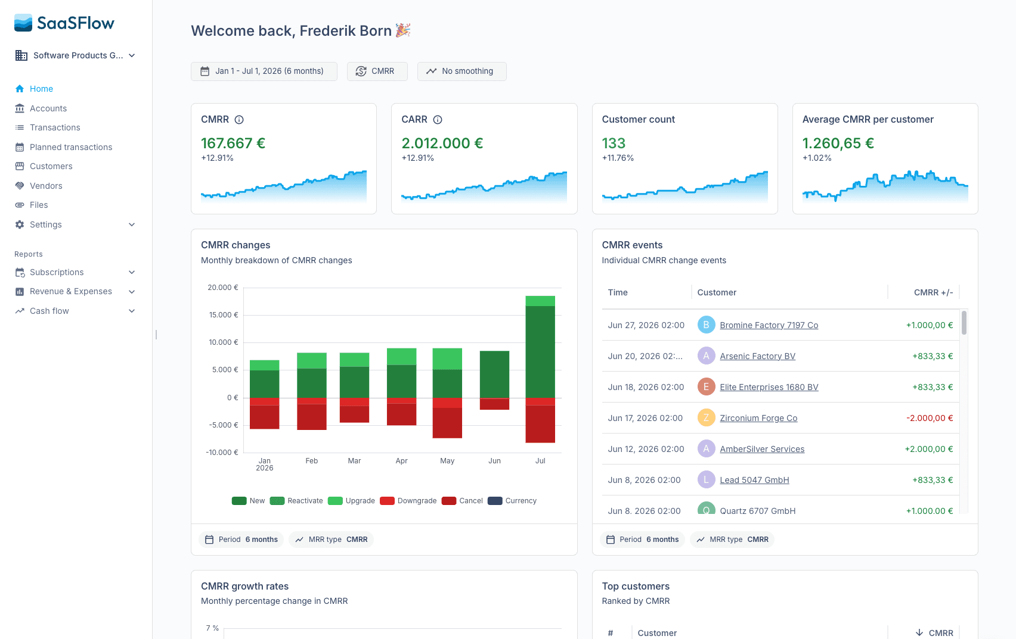
Task: Click the sort arrow in Top customers CMRR column
Action: tap(919, 632)
